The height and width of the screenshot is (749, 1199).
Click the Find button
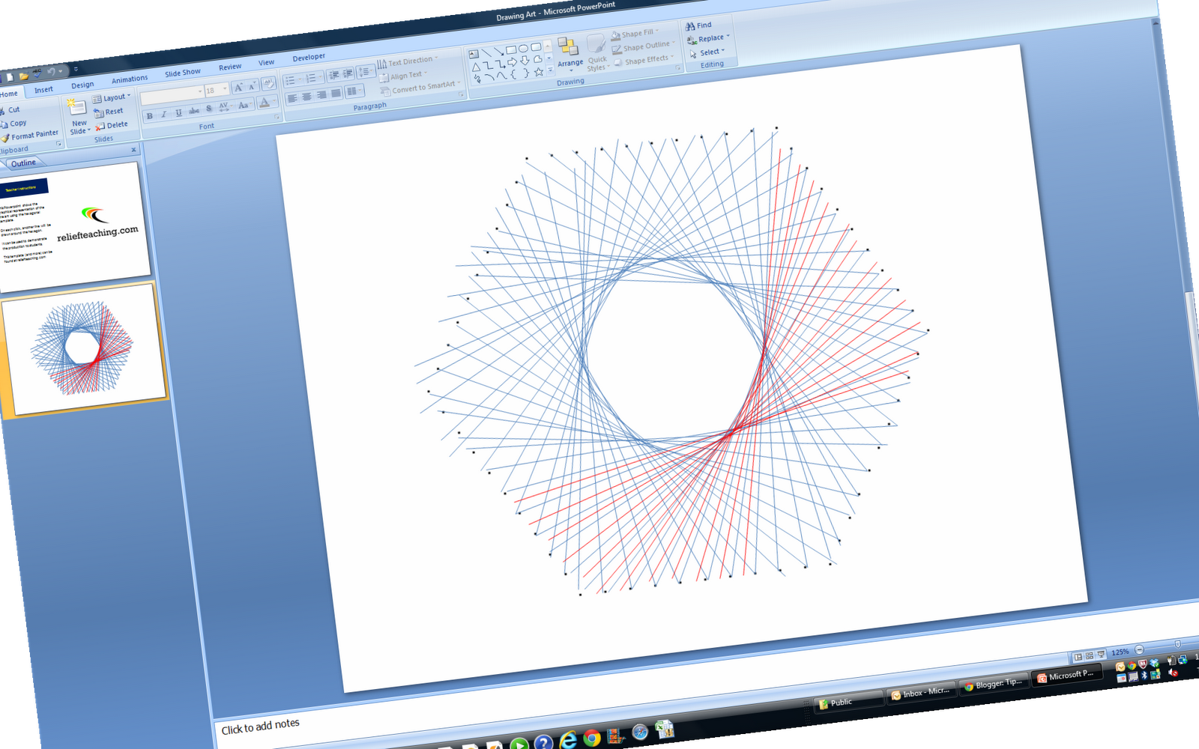698,25
